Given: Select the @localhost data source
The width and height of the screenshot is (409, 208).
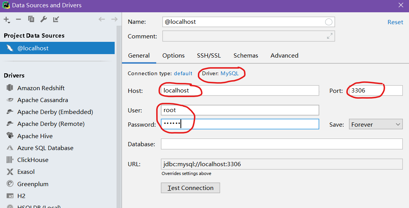Looking at the screenshot, I should 57,48.
